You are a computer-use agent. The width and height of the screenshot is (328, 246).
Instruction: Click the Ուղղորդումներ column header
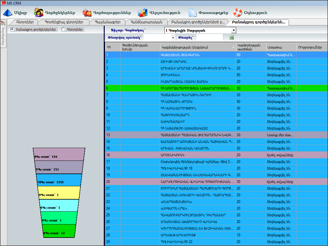pos(312,47)
